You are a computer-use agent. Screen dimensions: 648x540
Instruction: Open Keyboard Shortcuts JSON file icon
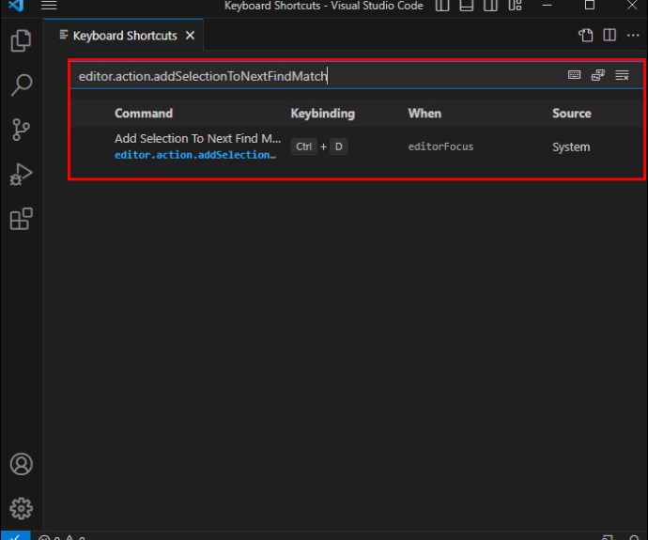585,35
